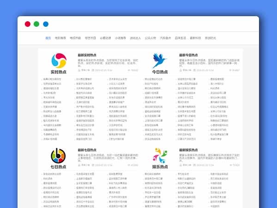Select the 旅游时光 navigation item
The height and width of the screenshot is (208, 277).
tap(211, 38)
